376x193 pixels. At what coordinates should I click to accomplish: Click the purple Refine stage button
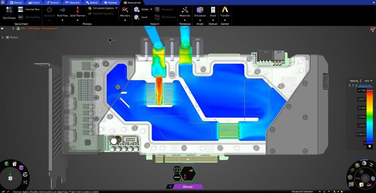[188, 186]
